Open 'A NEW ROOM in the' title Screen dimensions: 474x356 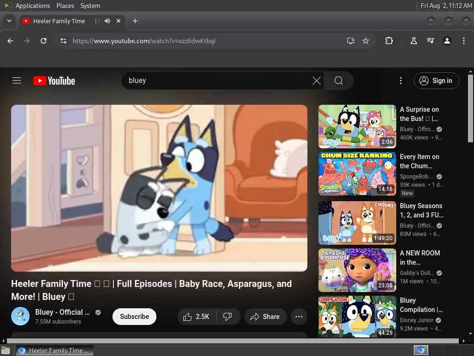click(x=420, y=258)
